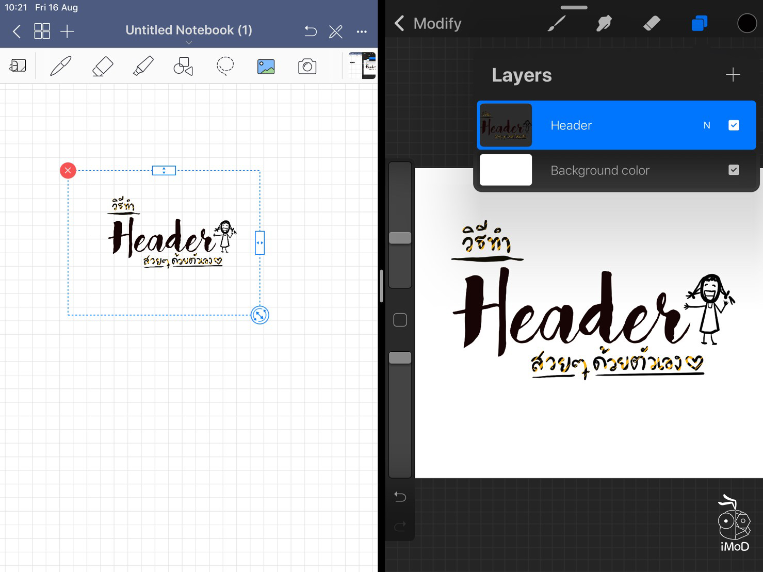Expand the notebook title dropdown chevron
The width and height of the screenshot is (763, 572).
pos(189,43)
